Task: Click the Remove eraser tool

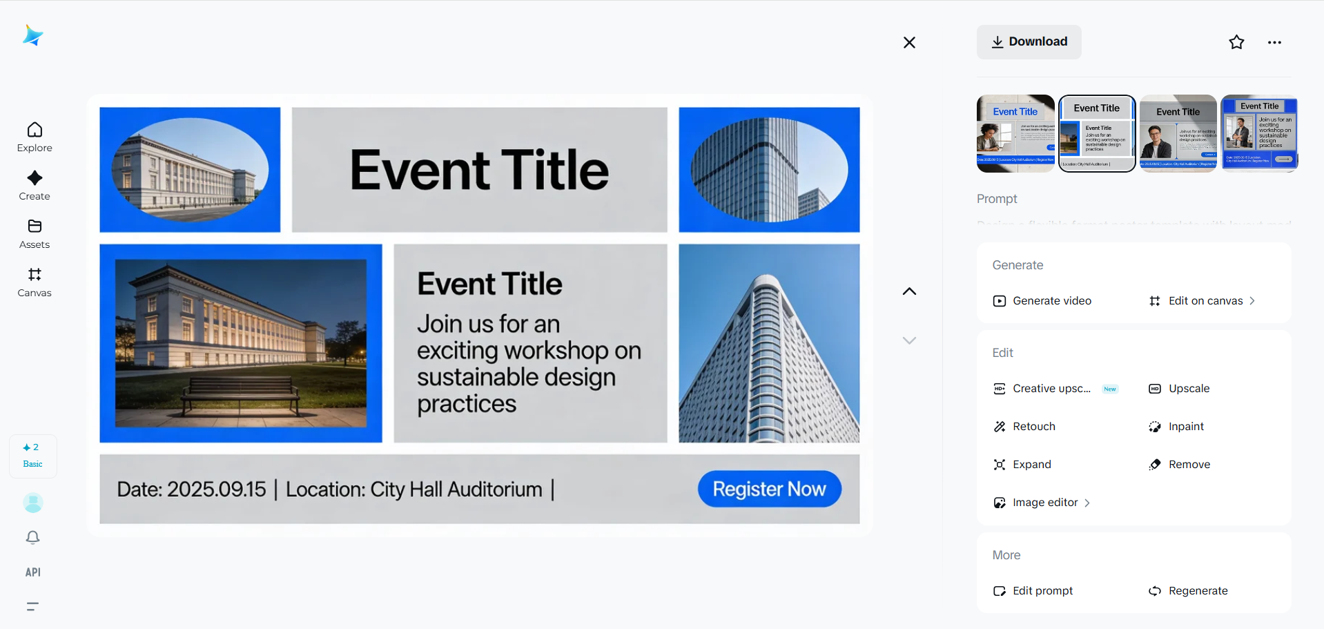Action: tap(1188, 465)
